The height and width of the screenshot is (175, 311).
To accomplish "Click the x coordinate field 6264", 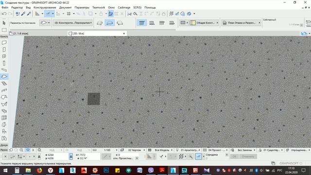I will point(56,155).
